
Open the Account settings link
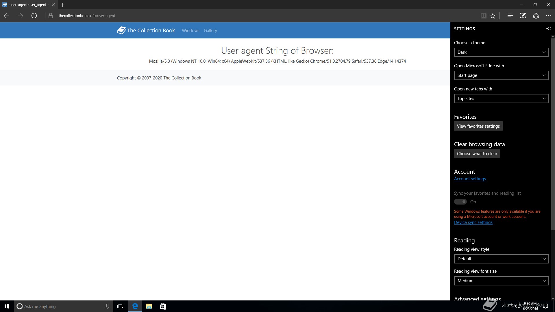470,179
